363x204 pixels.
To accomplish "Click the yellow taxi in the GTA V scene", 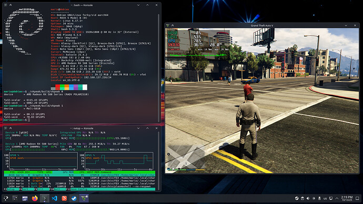I will tap(250, 80).
